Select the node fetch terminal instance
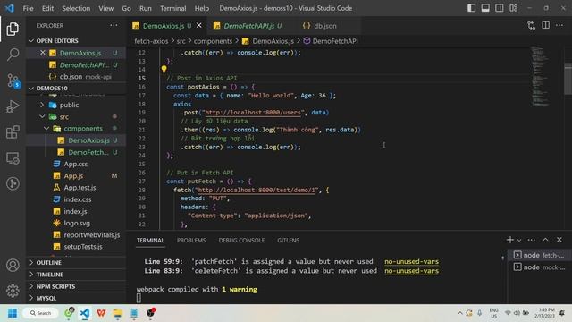572x322 pixels. pyautogui.click(x=539, y=255)
